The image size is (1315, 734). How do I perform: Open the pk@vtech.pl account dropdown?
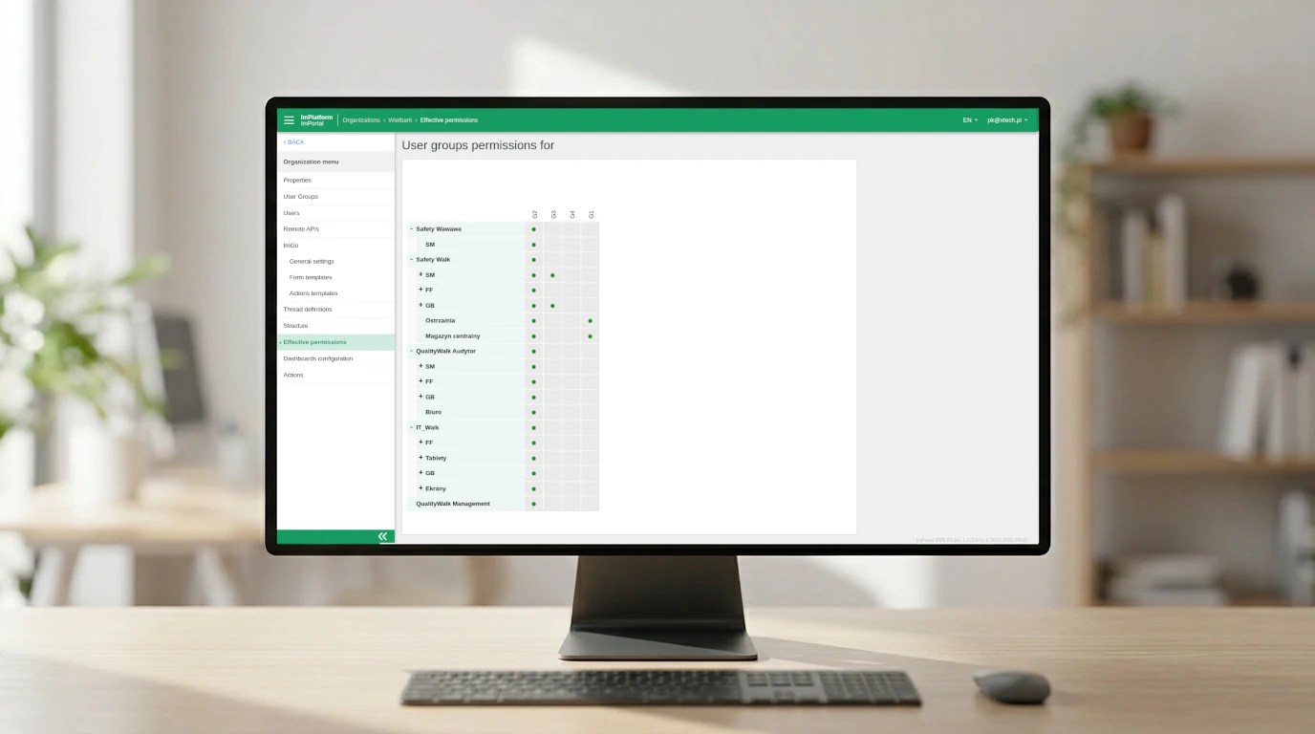click(x=1007, y=120)
